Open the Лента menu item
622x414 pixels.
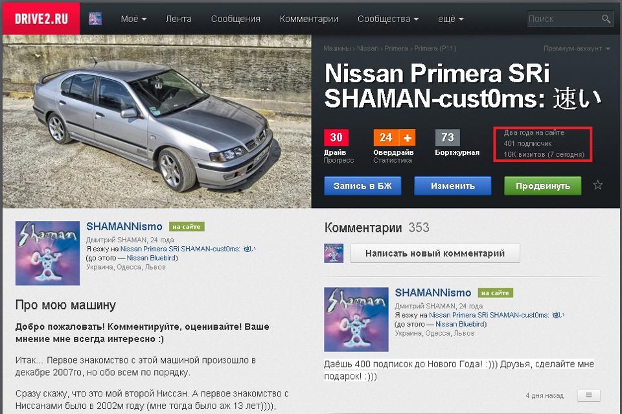[179, 19]
